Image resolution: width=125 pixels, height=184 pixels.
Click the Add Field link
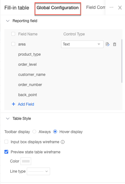click(26, 104)
